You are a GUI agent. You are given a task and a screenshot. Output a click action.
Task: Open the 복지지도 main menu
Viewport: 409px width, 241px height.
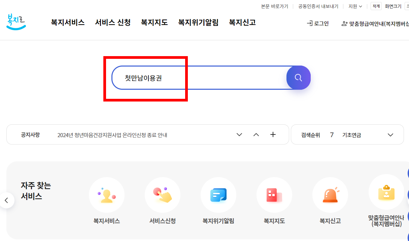click(x=154, y=23)
